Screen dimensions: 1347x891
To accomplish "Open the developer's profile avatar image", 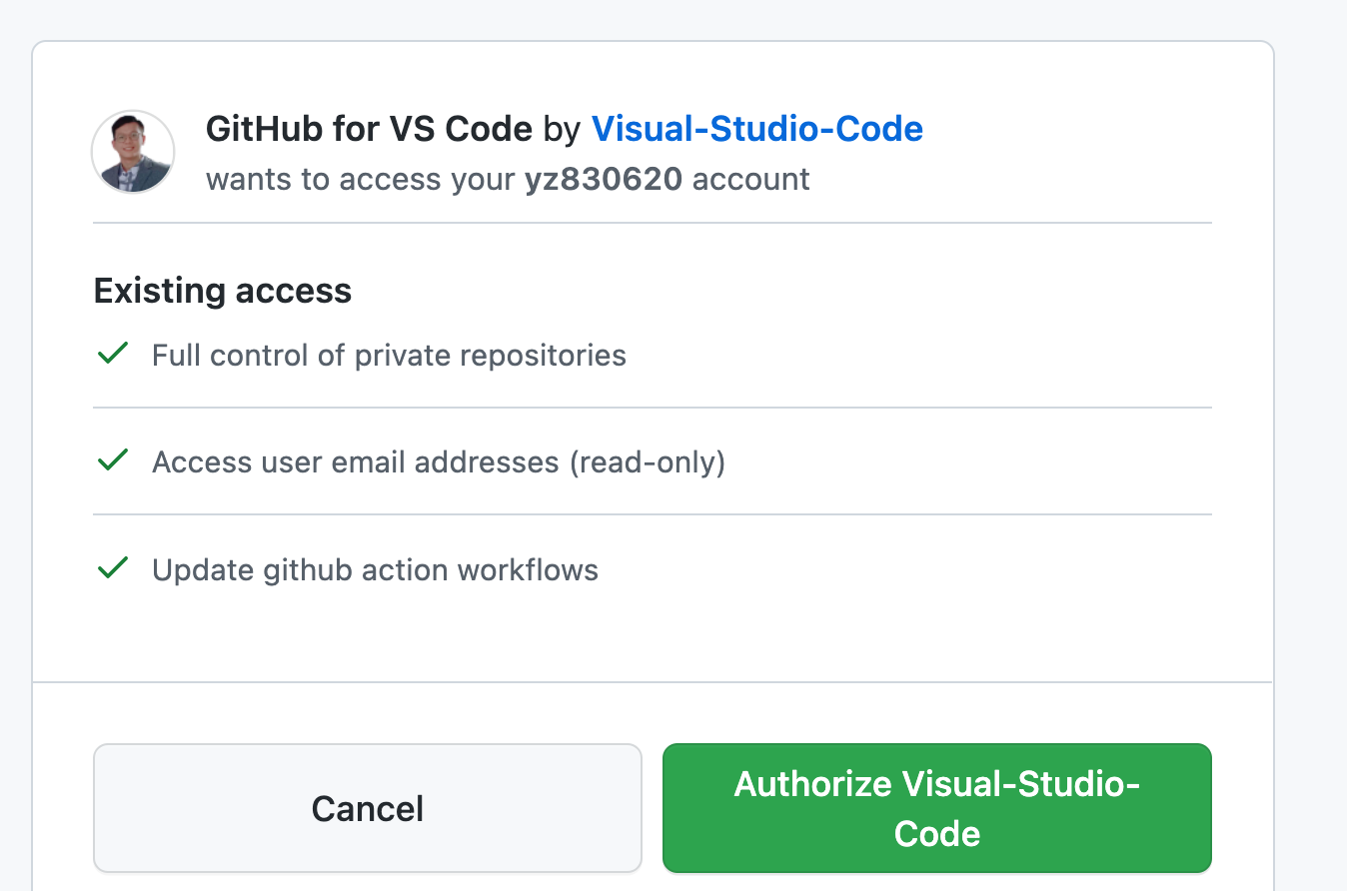I will click(133, 152).
